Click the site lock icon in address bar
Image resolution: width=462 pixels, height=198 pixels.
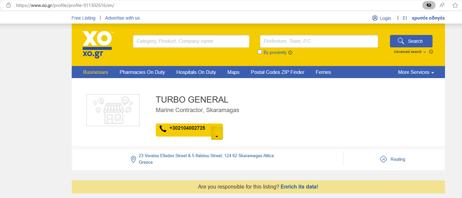click(x=9, y=5)
